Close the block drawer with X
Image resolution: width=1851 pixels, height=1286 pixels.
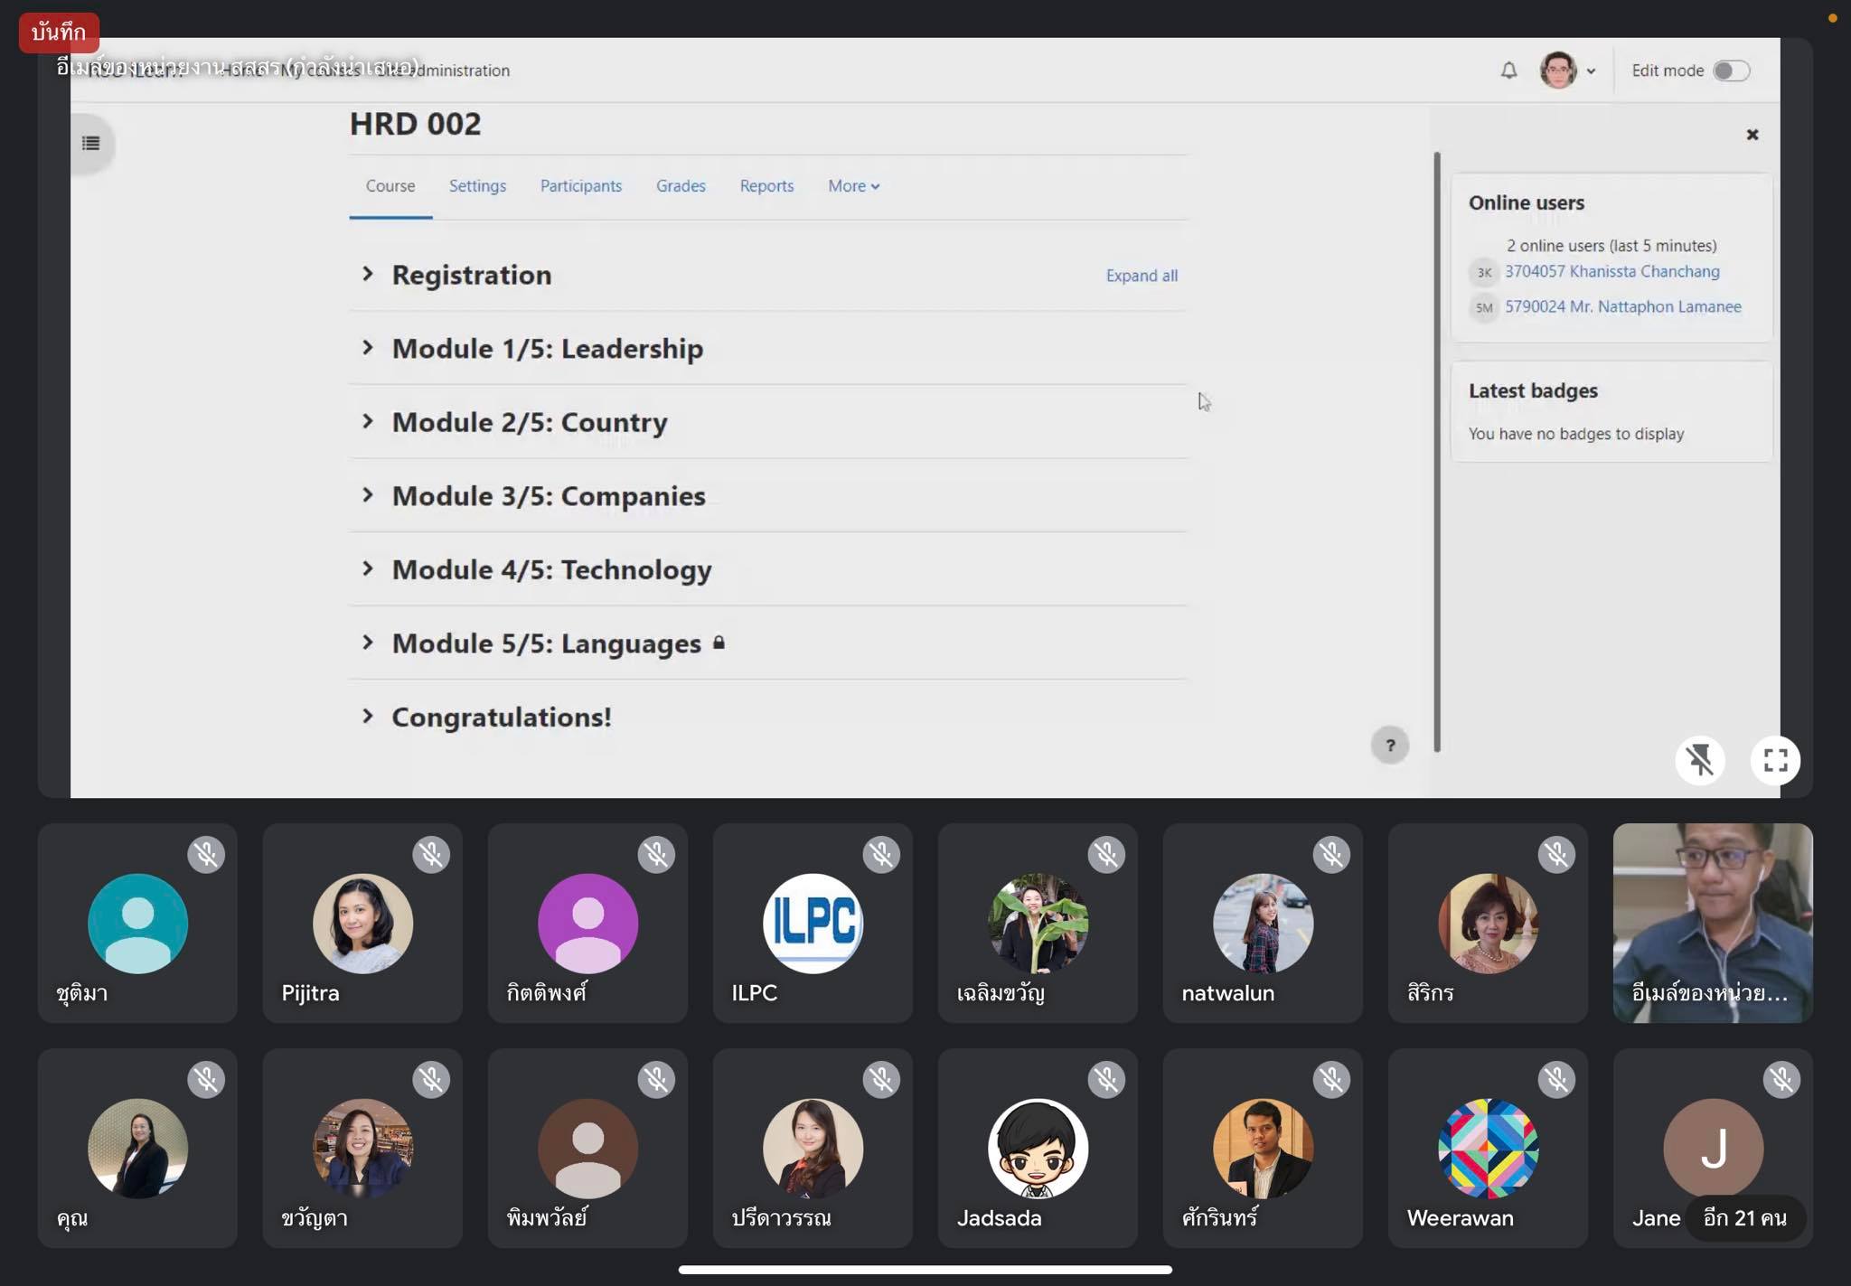point(1752,135)
